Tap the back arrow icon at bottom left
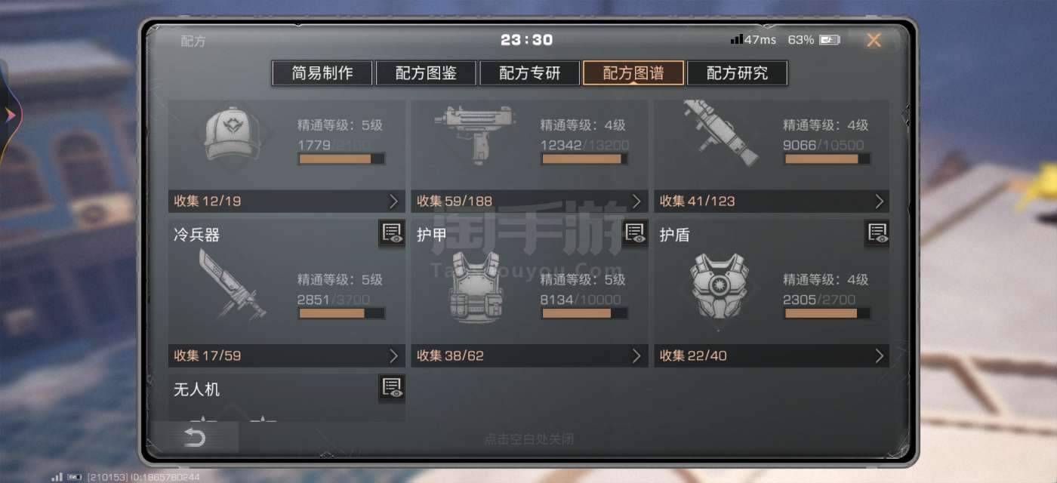1057x483 pixels. (195, 438)
